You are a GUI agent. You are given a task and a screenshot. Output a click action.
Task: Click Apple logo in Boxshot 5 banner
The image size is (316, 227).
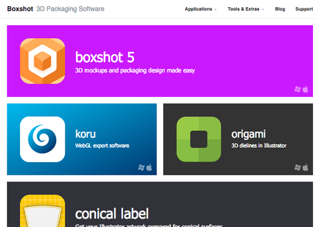306,89
